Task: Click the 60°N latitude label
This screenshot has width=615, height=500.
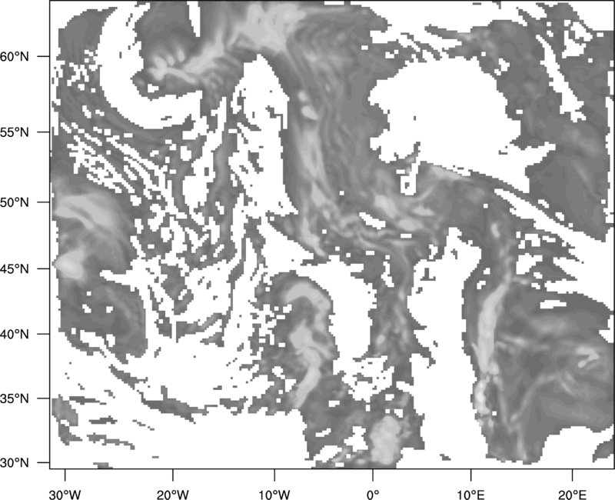Action: click(x=15, y=57)
